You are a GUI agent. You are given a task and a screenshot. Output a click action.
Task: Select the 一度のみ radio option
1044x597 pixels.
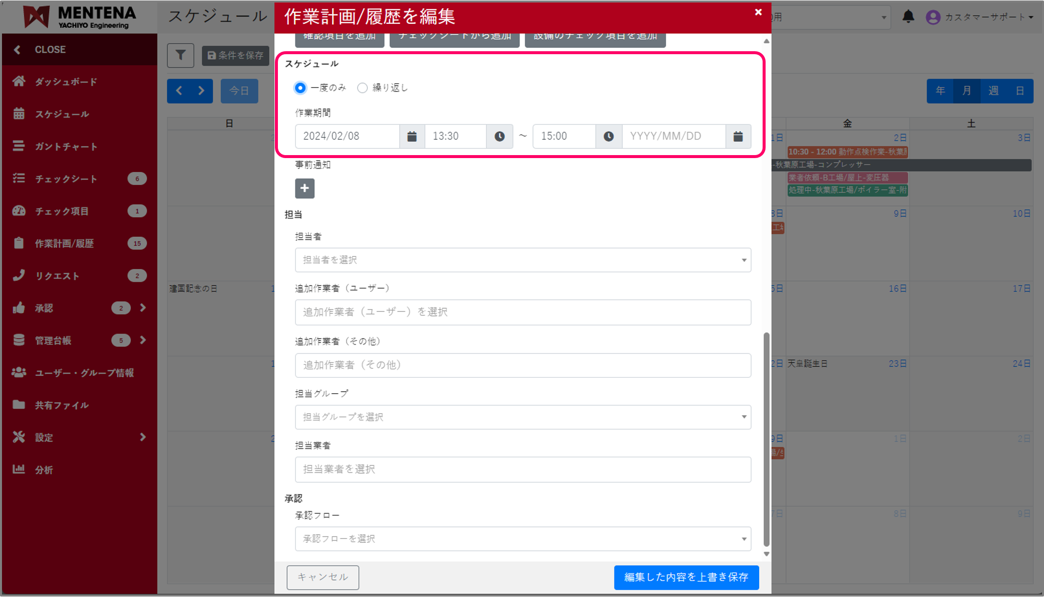click(300, 88)
